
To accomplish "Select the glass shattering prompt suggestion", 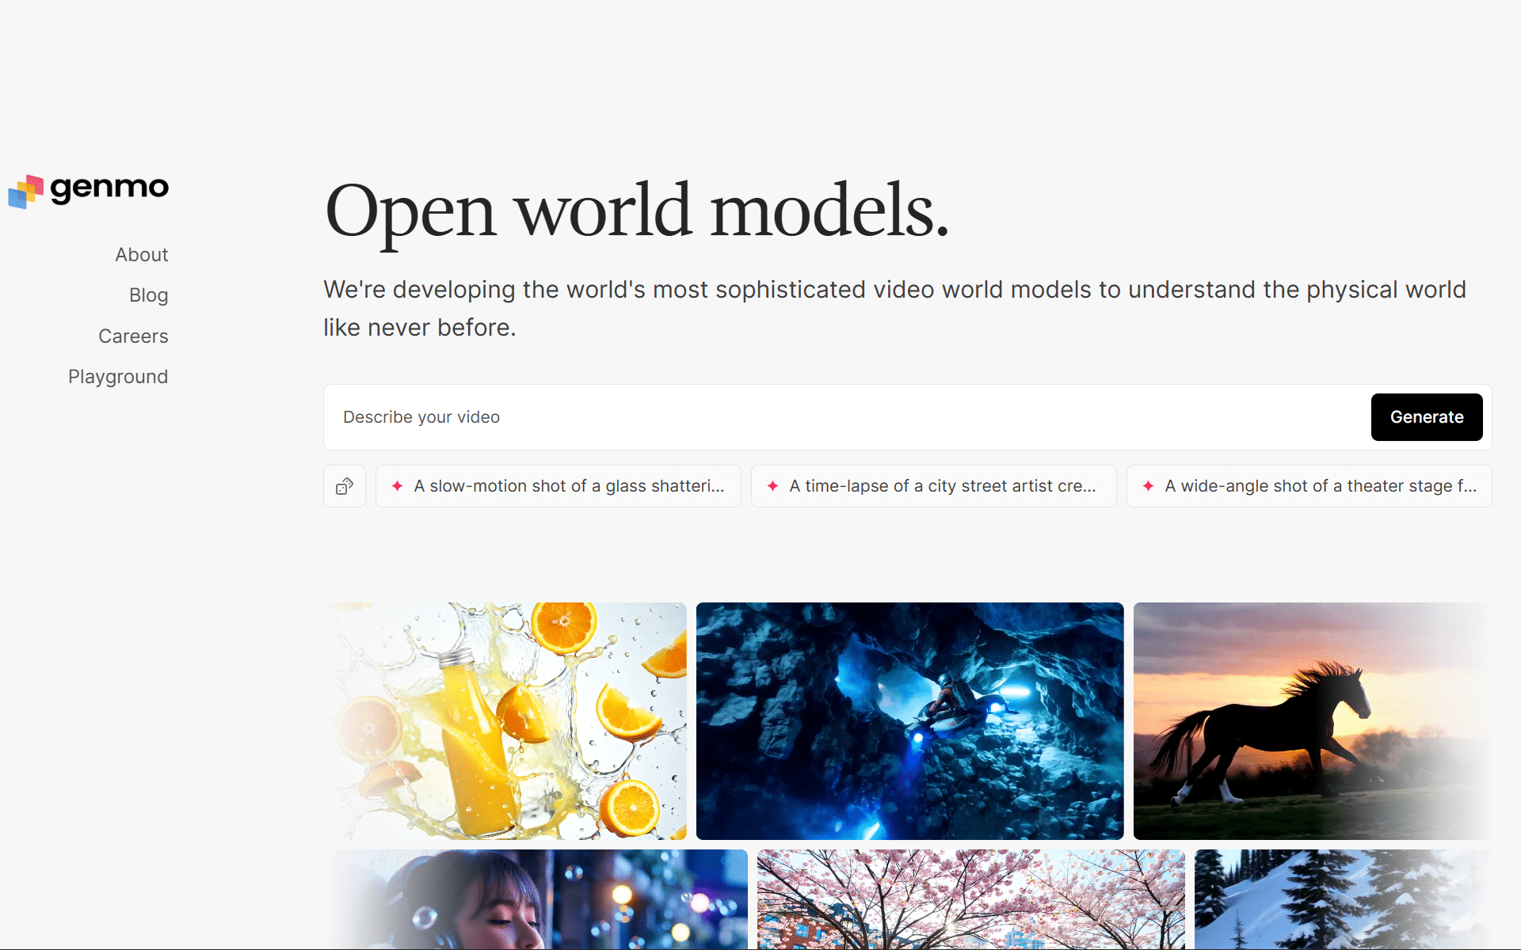I will click(x=558, y=486).
